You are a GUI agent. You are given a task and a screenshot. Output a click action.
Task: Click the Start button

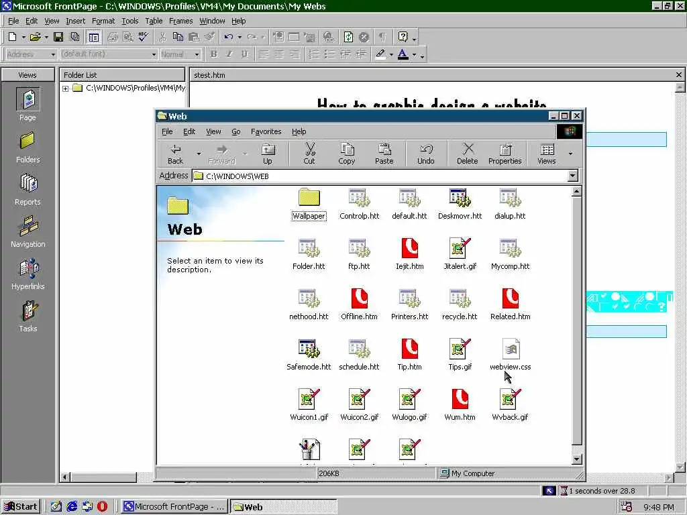(x=21, y=507)
